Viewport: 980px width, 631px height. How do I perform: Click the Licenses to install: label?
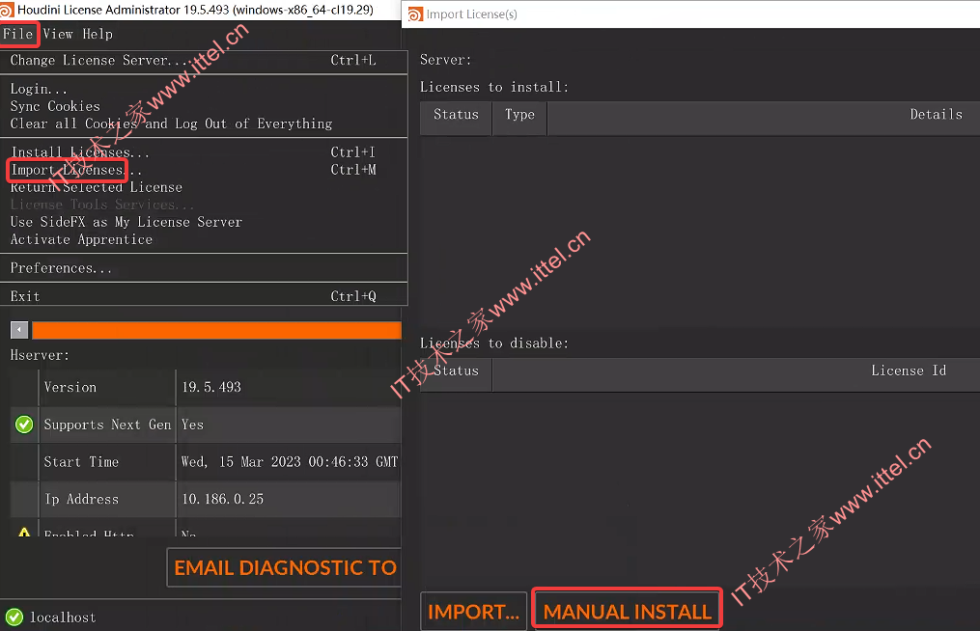click(494, 88)
